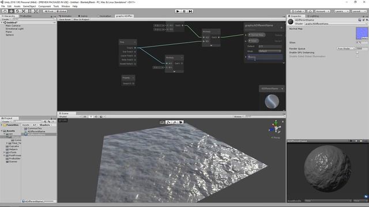Toggle Global handle rotation mode
Image resolution: width=369 pixels, height=207 pixels.
[x=62, y=11]
